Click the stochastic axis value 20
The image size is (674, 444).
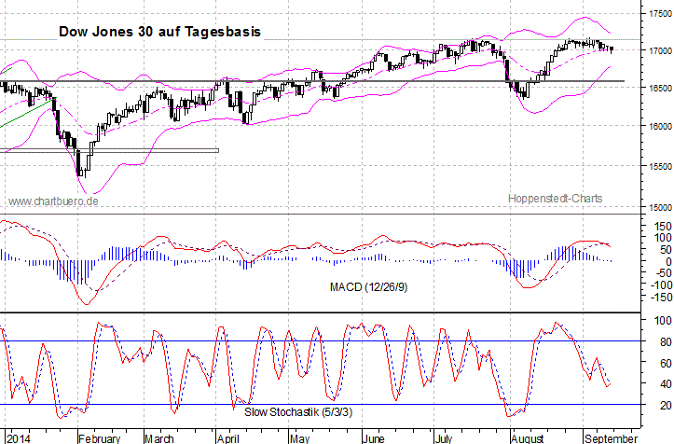point(666,405)
